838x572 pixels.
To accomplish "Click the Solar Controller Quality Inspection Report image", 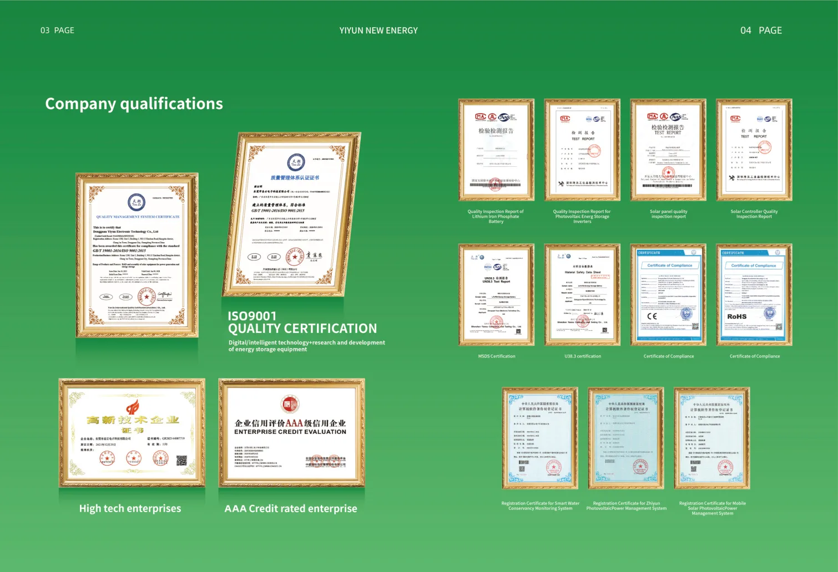I will [x=754, y=150].
